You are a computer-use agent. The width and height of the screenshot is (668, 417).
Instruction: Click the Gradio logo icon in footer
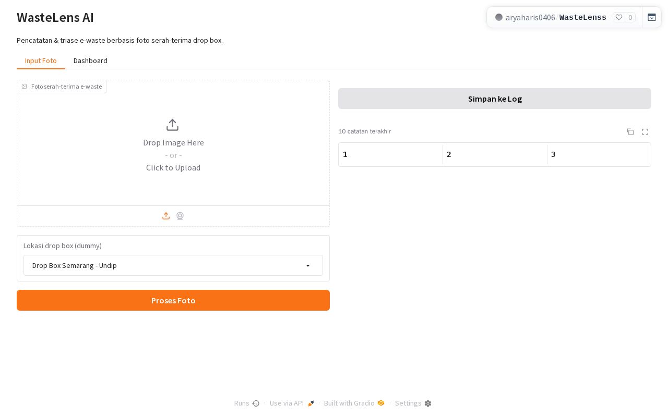pyautogui.click(x=381, y=403)
